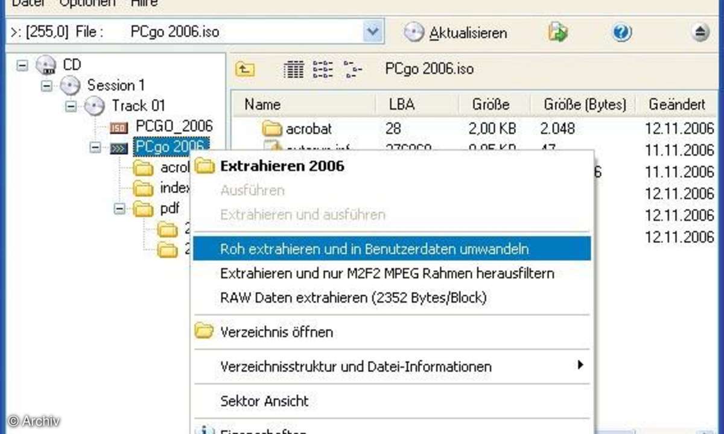Select the acrobat folder in file list
724x434 pixels.
297,128
